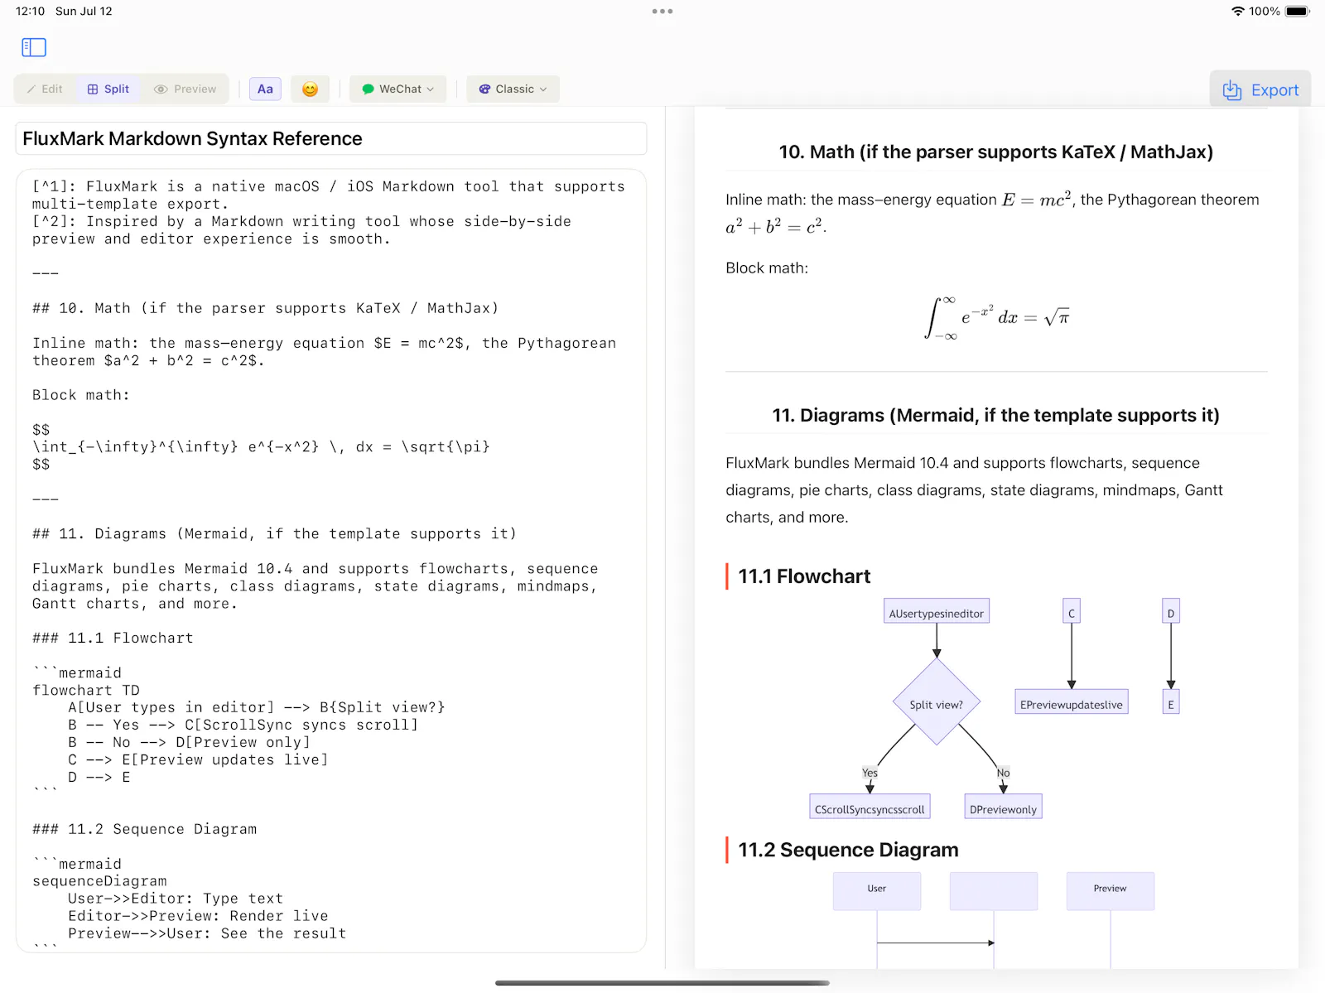Open the Aa font settings
The image size is (1325, 993).
(265, 89)
